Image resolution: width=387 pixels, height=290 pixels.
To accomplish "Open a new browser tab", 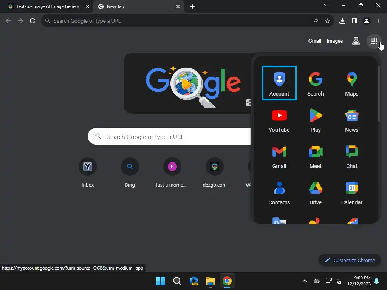I will [192, 6].
